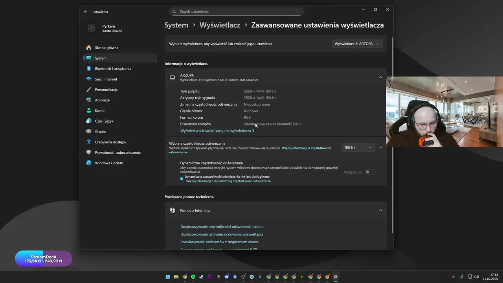This screenshot has height=283, width=503.
Task: Open Więcej informacji o dynamicznej częstotliwości link
Action: click(228, 181)
